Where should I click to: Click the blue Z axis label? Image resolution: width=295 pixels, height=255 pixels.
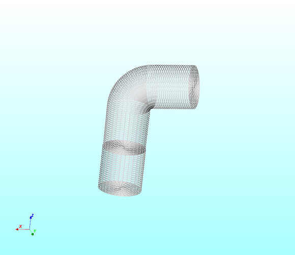point(33,215)
